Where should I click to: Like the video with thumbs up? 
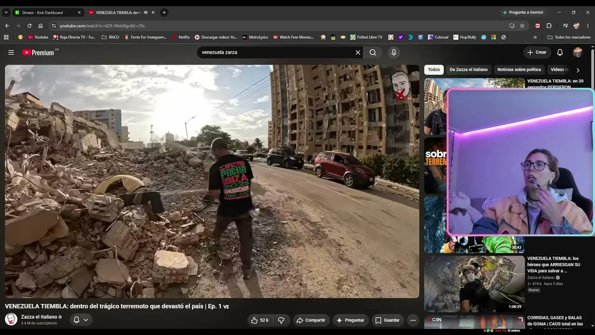[259, 320]
